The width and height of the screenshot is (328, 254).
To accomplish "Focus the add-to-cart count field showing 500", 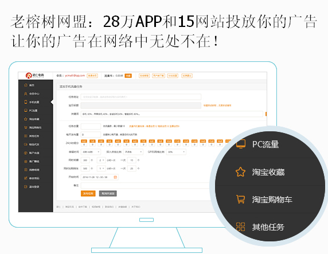I will pyautogui.click(x=85, y=169).
